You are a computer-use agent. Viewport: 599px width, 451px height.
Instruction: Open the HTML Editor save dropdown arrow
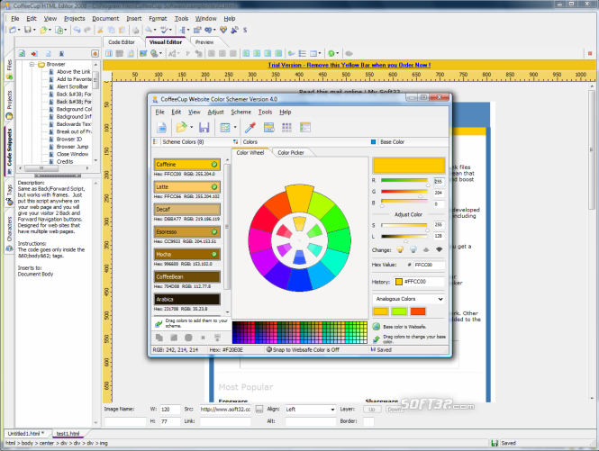(34, 30)
